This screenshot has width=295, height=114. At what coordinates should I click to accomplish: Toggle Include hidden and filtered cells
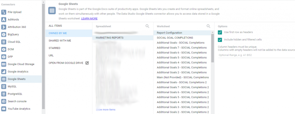click(220, 40)
